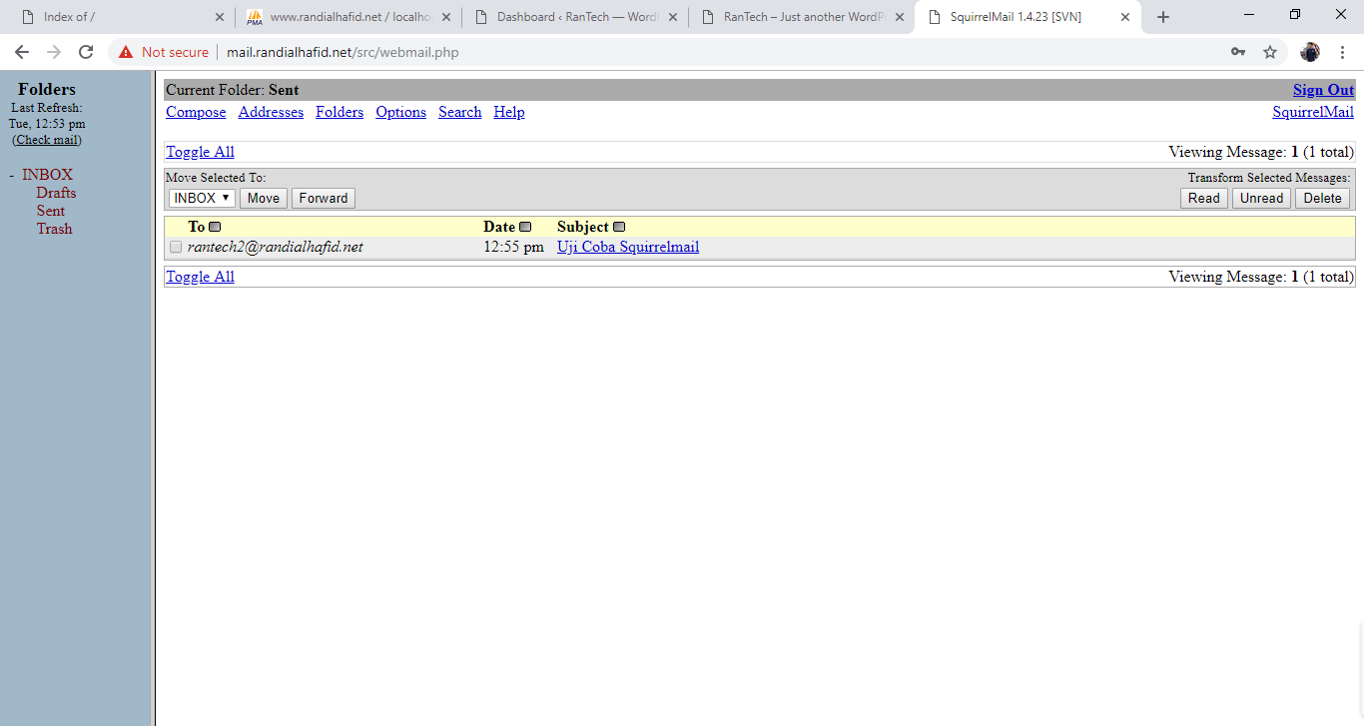The height and width of the screenshot is (726, 1364).
Task: Open the Folders menu link
Action: (340, 112)
